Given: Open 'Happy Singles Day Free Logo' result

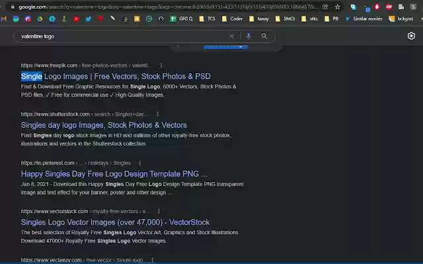Looking at the screenshot, I should coord(114,174).
